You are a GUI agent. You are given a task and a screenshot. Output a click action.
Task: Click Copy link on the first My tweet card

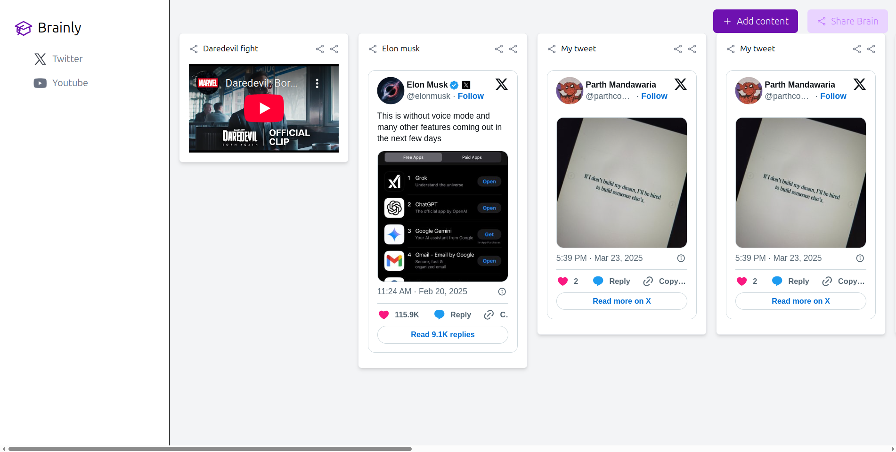tap(664, 281)
